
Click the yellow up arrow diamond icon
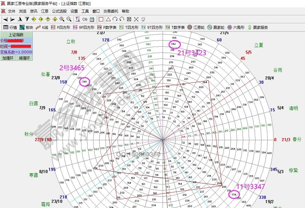pos(48,19)
